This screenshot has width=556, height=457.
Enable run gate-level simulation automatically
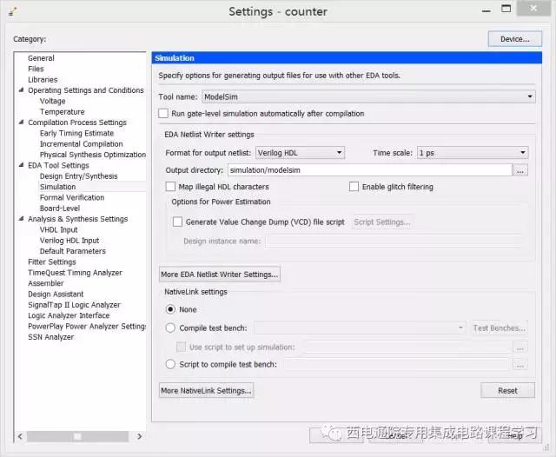tap(163, 114)
